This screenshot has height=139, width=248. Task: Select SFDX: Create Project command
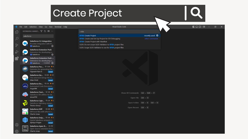120,36
